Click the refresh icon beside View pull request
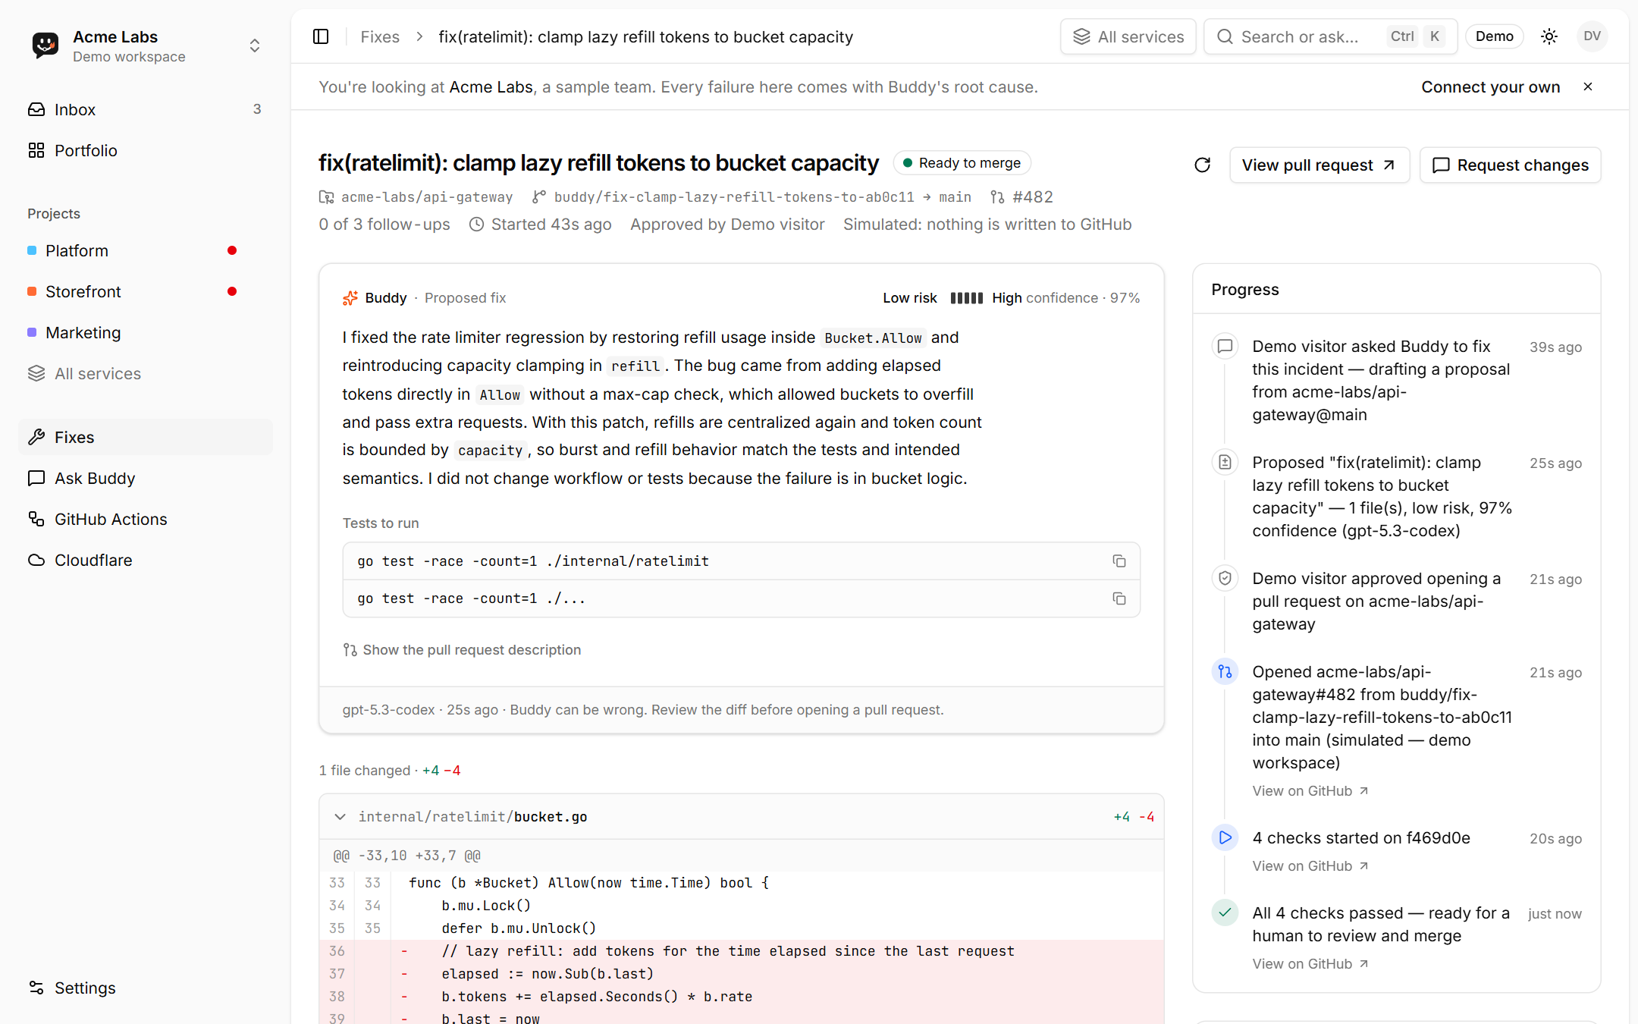Image resolution: width=1638 pixels, height=1024 pixels. pyautogui.click(x=1203, y=165)
